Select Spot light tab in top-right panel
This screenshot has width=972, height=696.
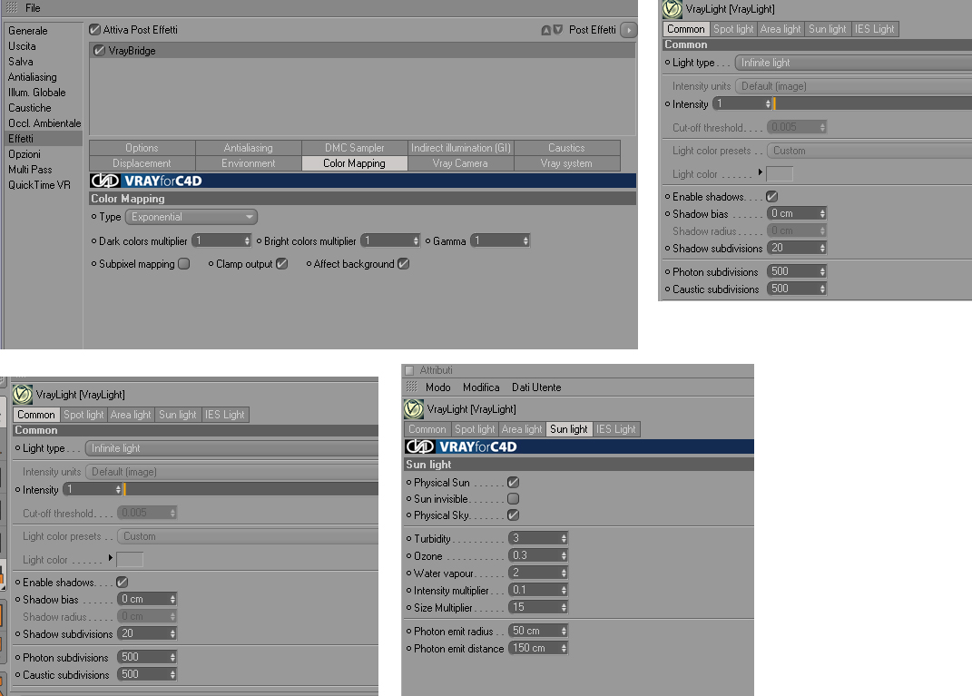733,29
